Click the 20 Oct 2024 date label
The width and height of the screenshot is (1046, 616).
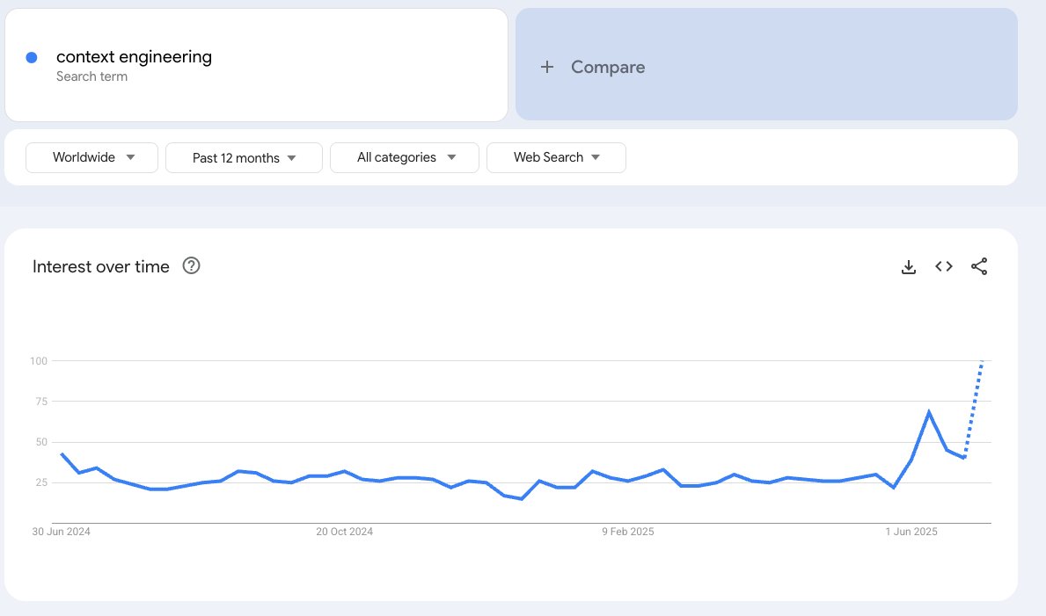click(344, 532)
